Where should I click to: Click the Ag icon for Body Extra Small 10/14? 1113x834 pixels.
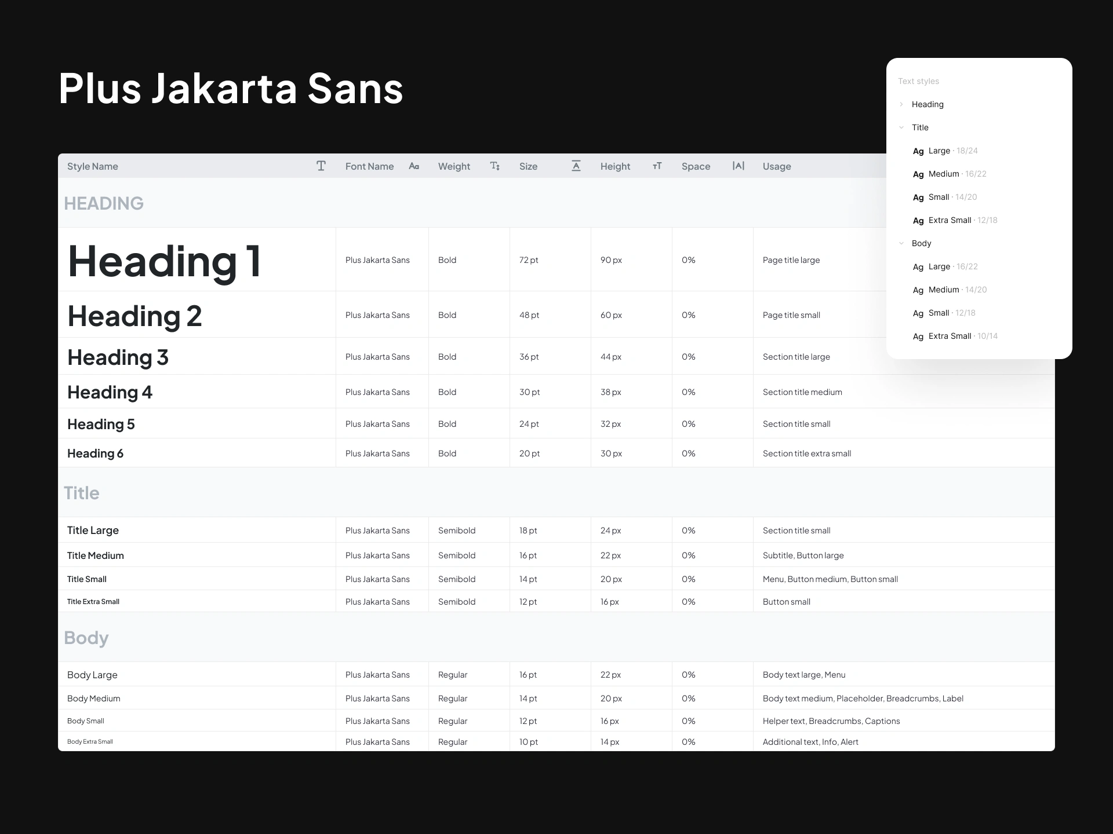point(918,336)
